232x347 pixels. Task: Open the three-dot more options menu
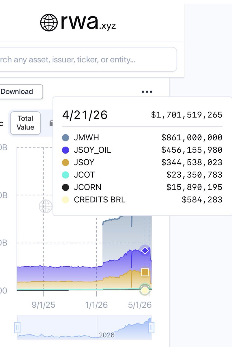tap(147, 92)
